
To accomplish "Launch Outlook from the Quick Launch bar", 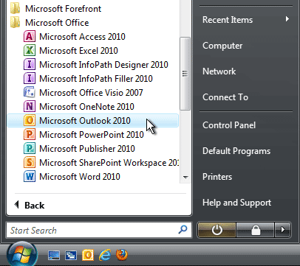I will pyautogui.click(x=88, y=255).
